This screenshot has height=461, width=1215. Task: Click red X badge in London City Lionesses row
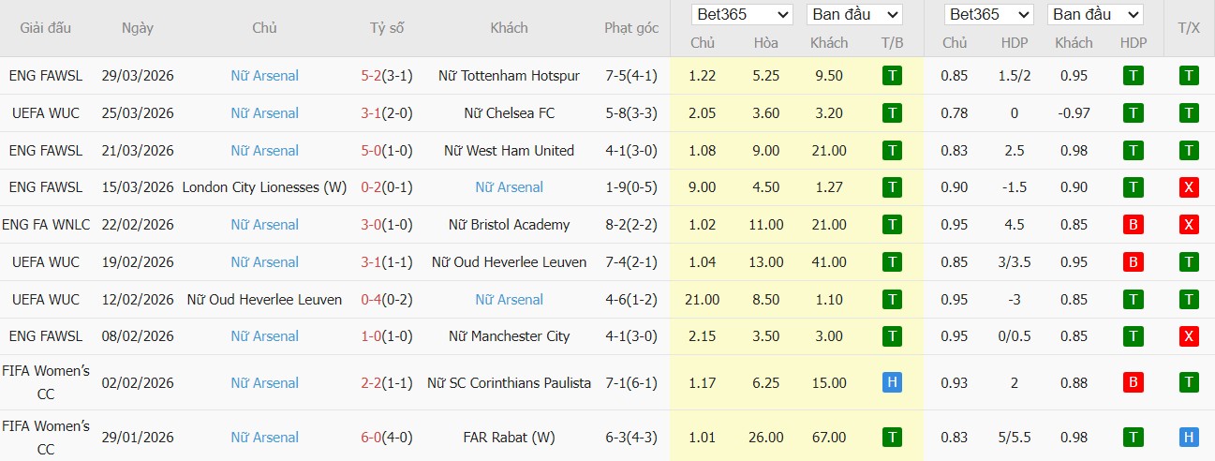tap(1189, 187)
